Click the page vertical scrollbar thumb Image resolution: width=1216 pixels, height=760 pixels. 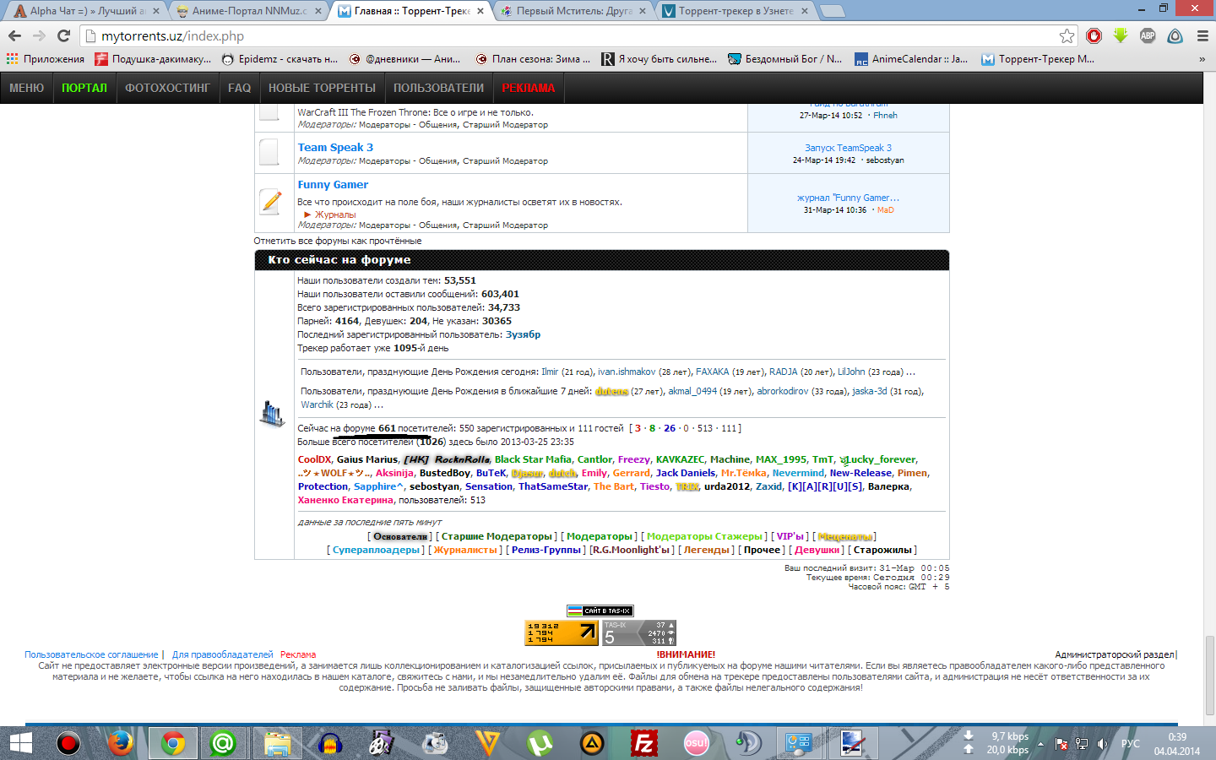pyautogui.click(x=1209, y=676)
